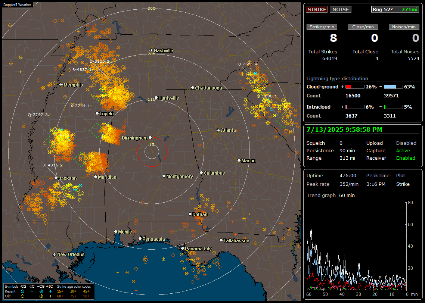Select the Meridian city marker
The height and width of the screenshot is (303, 425).
coord(95,177)
